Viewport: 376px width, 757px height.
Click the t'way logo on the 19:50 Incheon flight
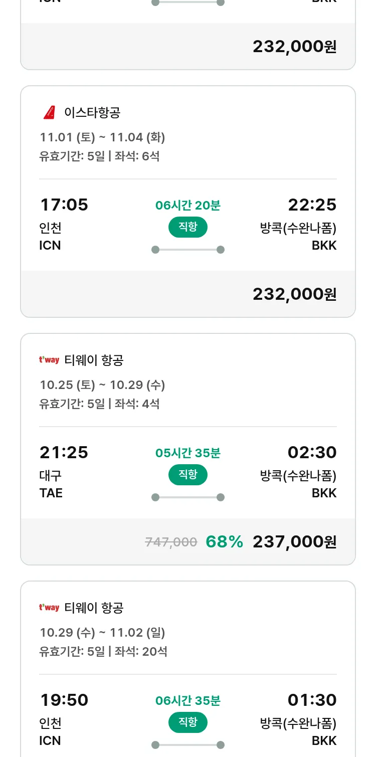[x=49, y=608]
